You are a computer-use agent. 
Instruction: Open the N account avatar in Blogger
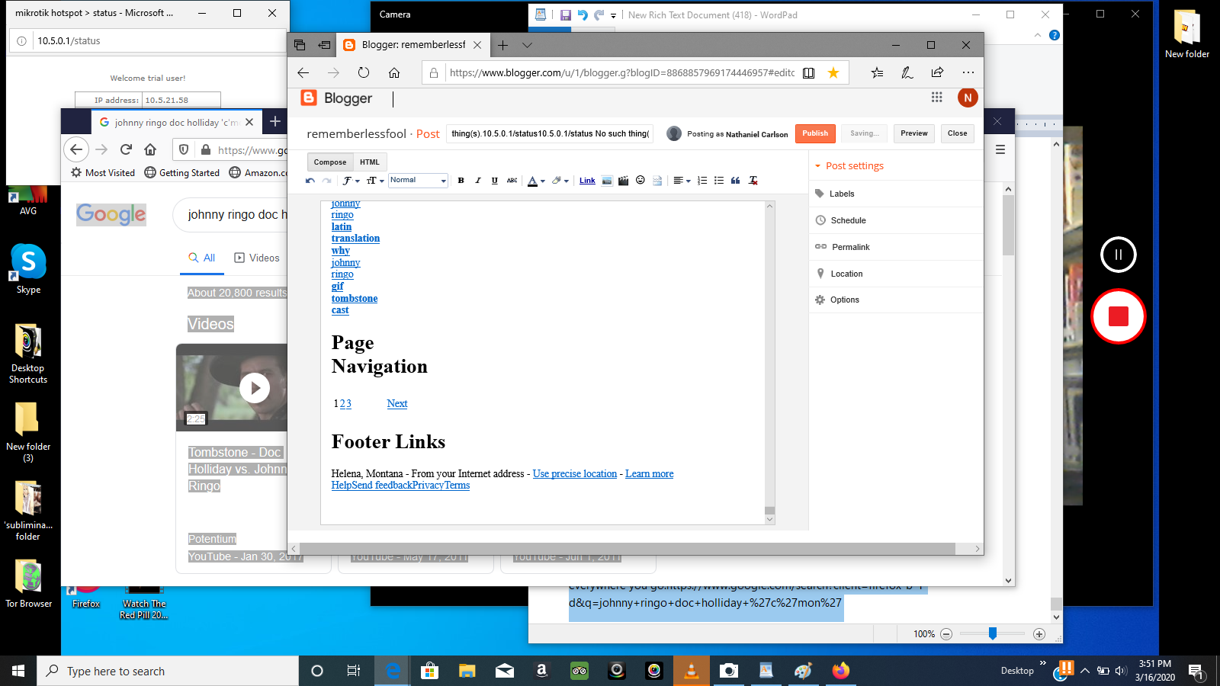(x=968, y=98)
